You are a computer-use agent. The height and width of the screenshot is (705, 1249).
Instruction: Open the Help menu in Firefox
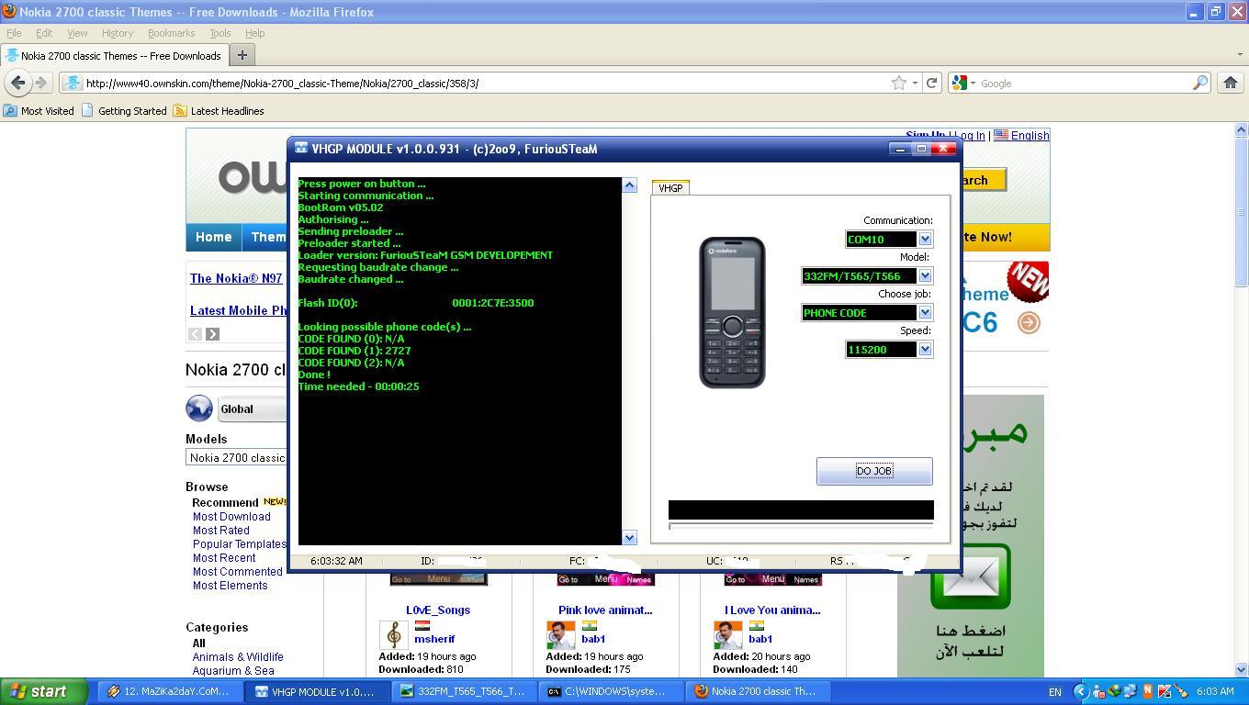coord(254,33)
